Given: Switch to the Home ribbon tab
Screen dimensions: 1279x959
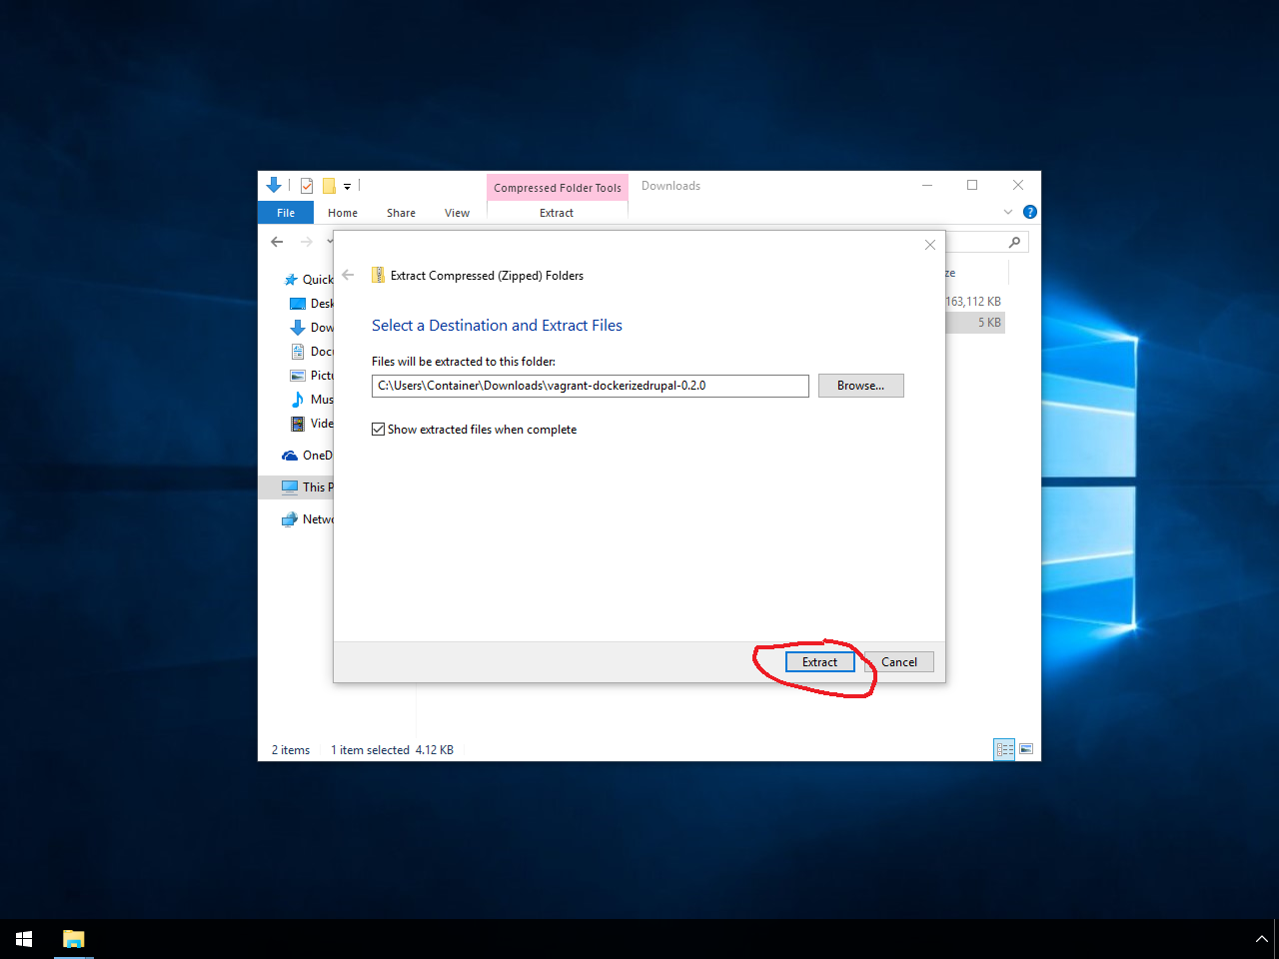Looking at the screenshot, I should tap(343, 213).
